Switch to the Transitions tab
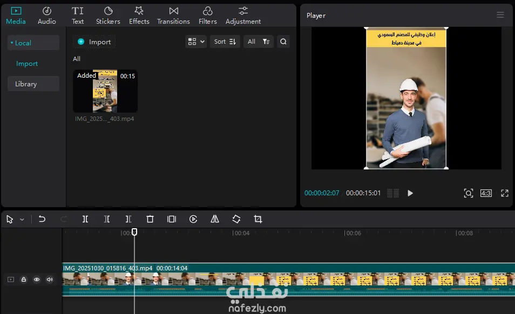This screenshot has width=515, height=314. click(x=173, y=16)
